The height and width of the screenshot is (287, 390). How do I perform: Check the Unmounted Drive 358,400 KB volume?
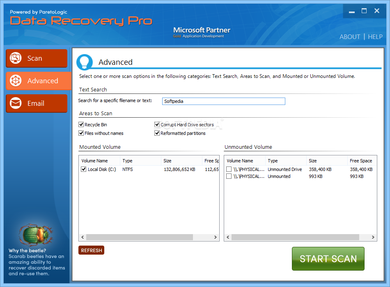point(229,169)
